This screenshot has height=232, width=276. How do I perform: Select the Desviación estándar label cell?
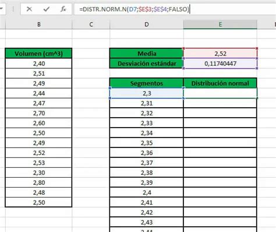point(147,64)
